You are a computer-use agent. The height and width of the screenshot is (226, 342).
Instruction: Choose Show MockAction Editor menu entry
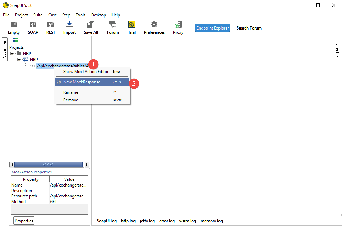coord(86,72)
